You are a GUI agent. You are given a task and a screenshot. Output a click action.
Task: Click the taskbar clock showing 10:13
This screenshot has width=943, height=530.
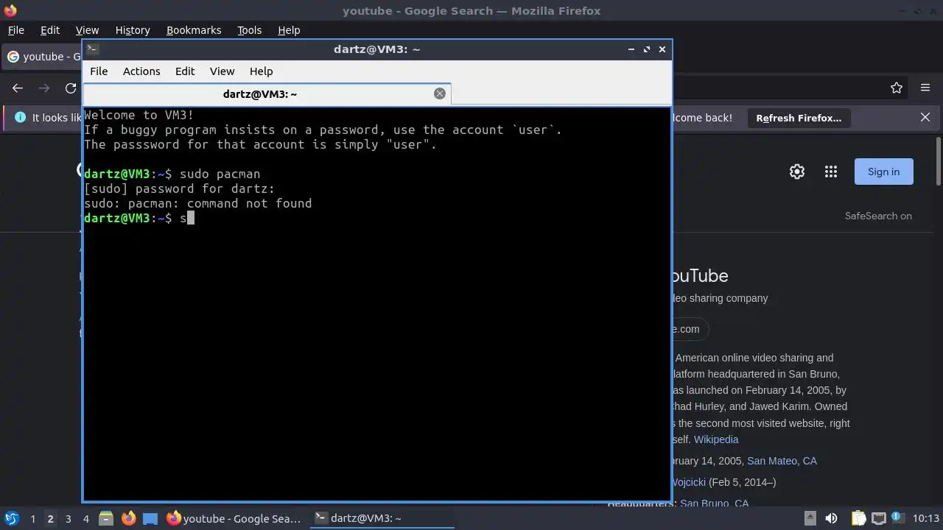coord(926,518)
